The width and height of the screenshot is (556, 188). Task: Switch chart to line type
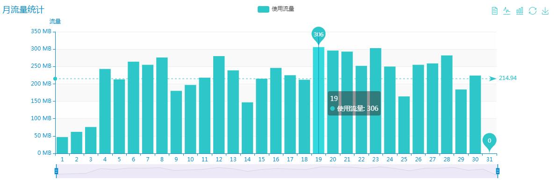tap(507, 11)
